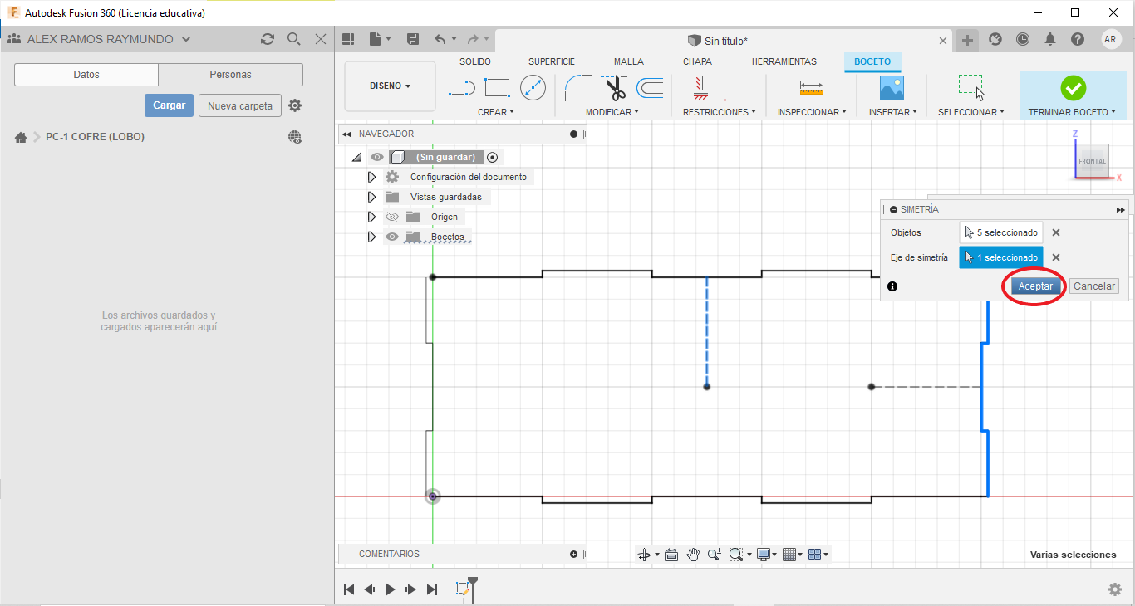The height and width of the screenshot is (606, 1135).
Task: Switch to the CHAPA tab
Action: [x=697, y=61]
